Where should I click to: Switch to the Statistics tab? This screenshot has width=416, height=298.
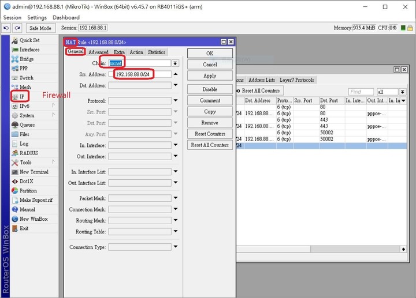pyautogui.click(x=157, y=52)
